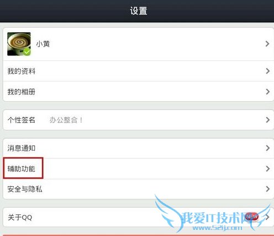Viewport: 274px width, 236px height.
Task: Tap the green online status badge on avatar
Action: point(27,52)
